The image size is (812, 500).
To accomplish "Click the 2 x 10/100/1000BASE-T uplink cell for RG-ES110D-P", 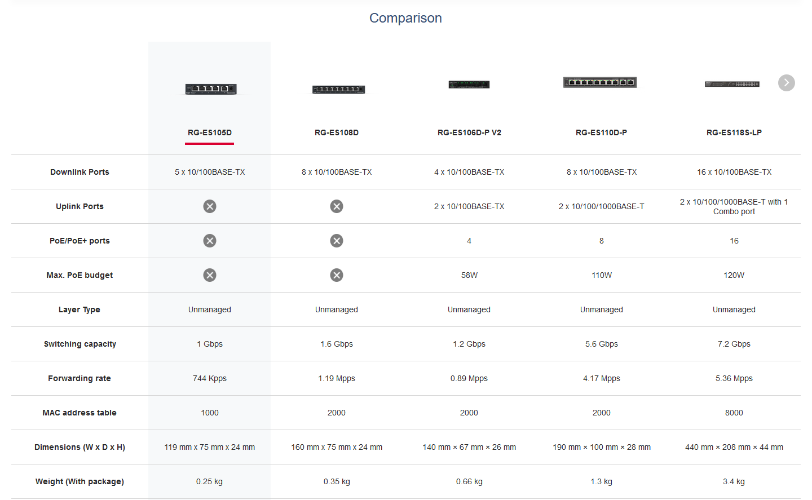I will 601,206.
